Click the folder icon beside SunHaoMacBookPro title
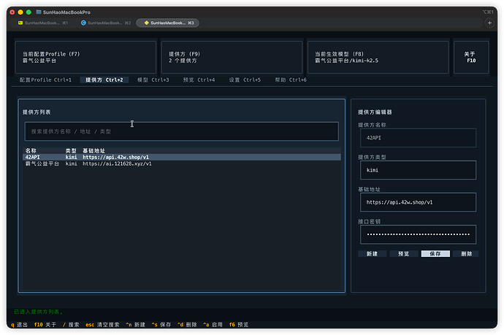This screenshot has height=335, width=504. (39, 12)
